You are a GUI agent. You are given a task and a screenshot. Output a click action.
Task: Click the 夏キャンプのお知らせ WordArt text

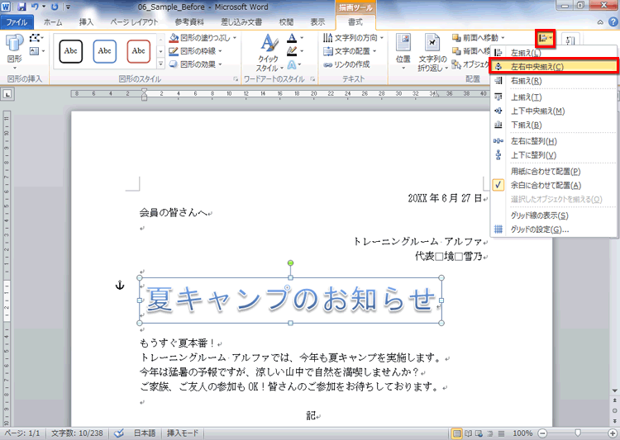coord(291,299)
